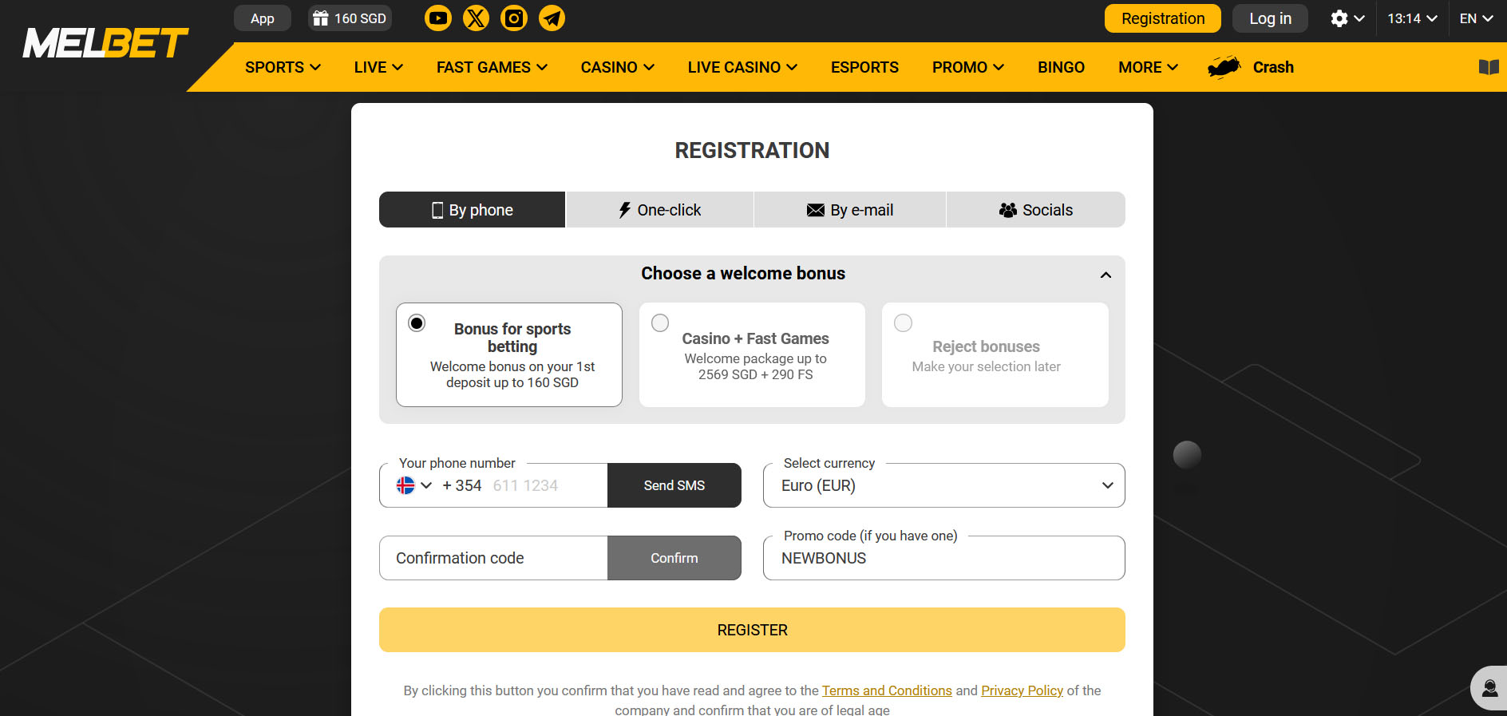
Task: Select the Reject bonuses radio option
Action: pos(903,323)
